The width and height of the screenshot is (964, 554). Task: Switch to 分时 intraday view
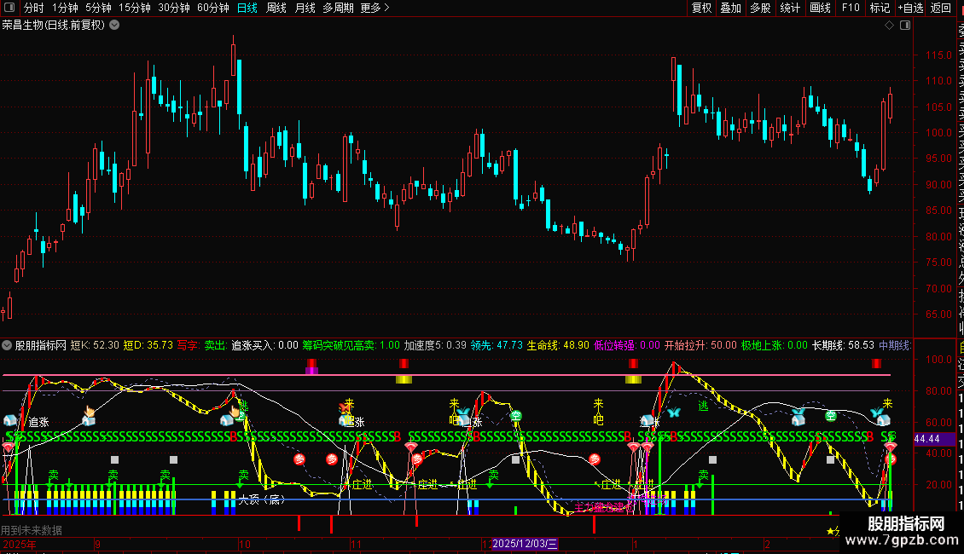[x=34, y=8]
